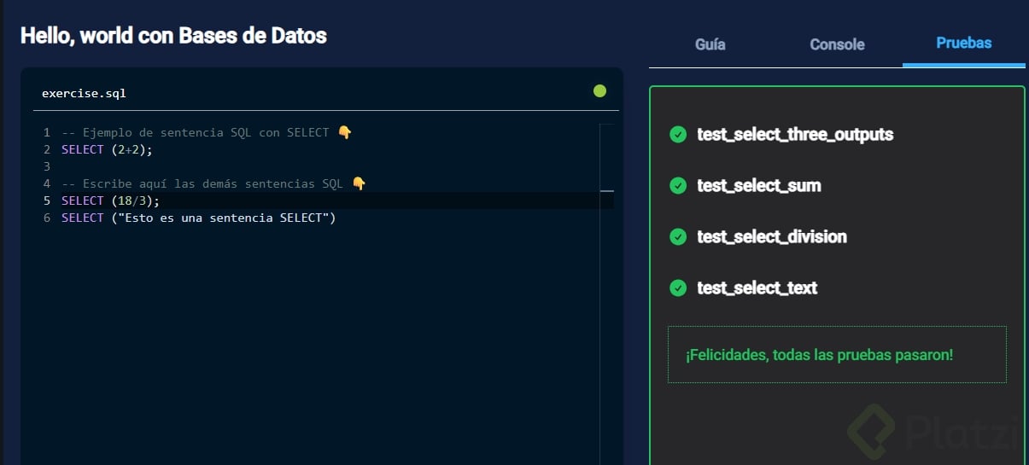Select the Pruebas tab
Image resolution: width=1029 pixels, height=465 pixels.
[963, 43]
